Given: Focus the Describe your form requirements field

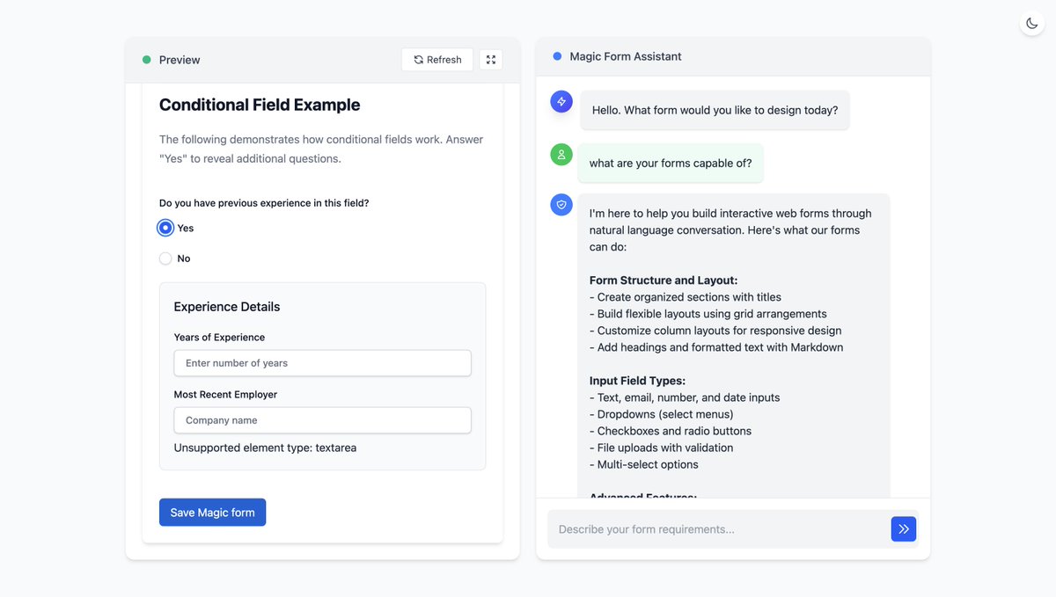Looking at the screenshot, I should click(x=717, y=529).
